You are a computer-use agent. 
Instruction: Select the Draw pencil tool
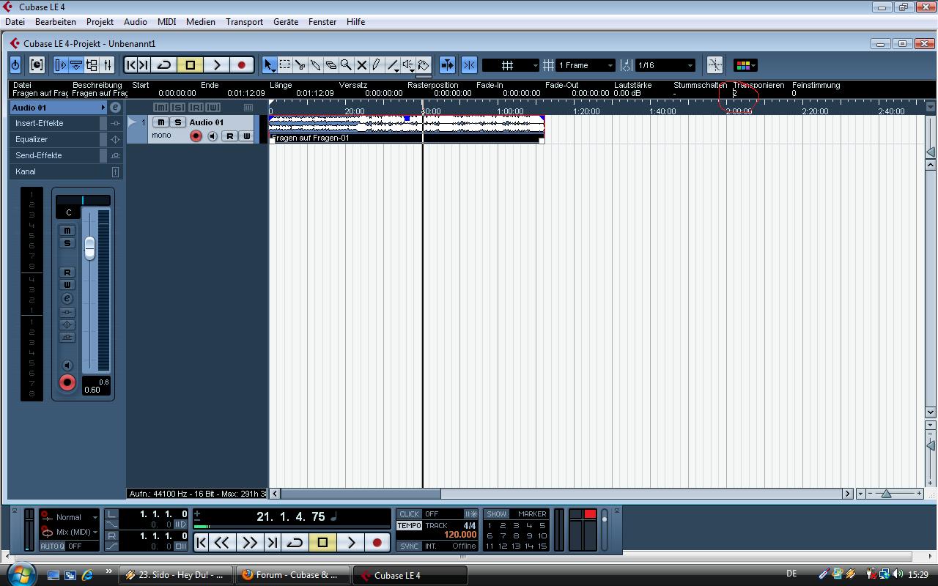(x=377, y=65)
